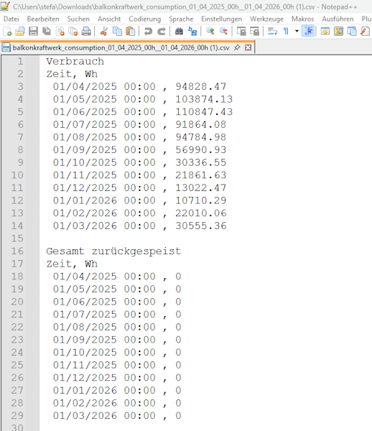Expand the dropdown arrow next to pilcrow
The width and height of the screenshot is (372, 431).
[x=297, y=32]
